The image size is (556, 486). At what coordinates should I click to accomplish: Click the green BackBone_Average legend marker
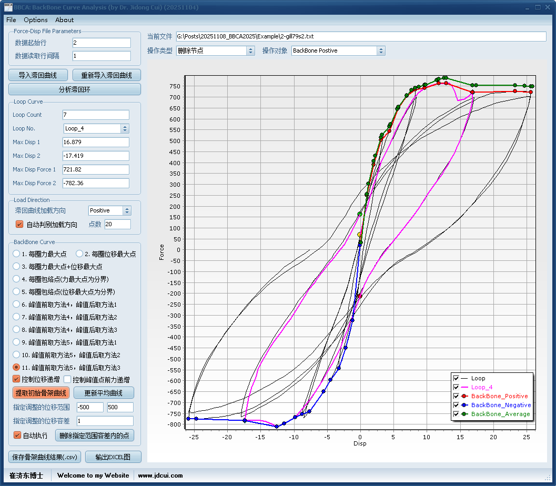(464, 414)
